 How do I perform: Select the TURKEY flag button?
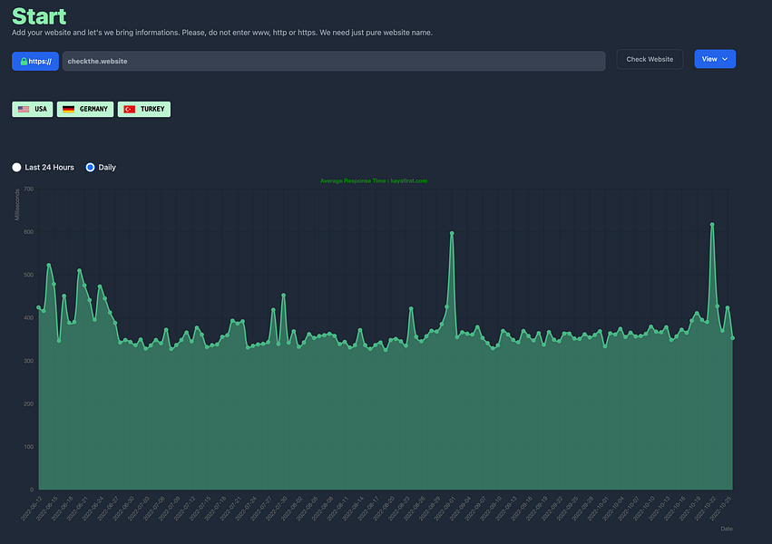click(144, 109)
